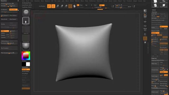The height and width of the screenshot is (95, 169).
Task: Toggle the Zsub button
Action: click(x=102, y=5)
